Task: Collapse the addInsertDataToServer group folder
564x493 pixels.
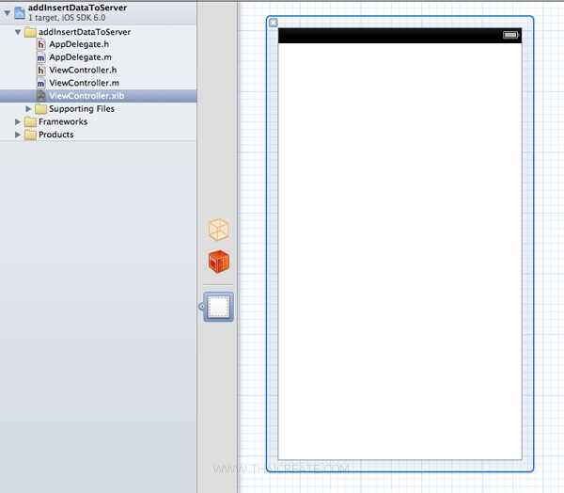Action: click(18, 32)
